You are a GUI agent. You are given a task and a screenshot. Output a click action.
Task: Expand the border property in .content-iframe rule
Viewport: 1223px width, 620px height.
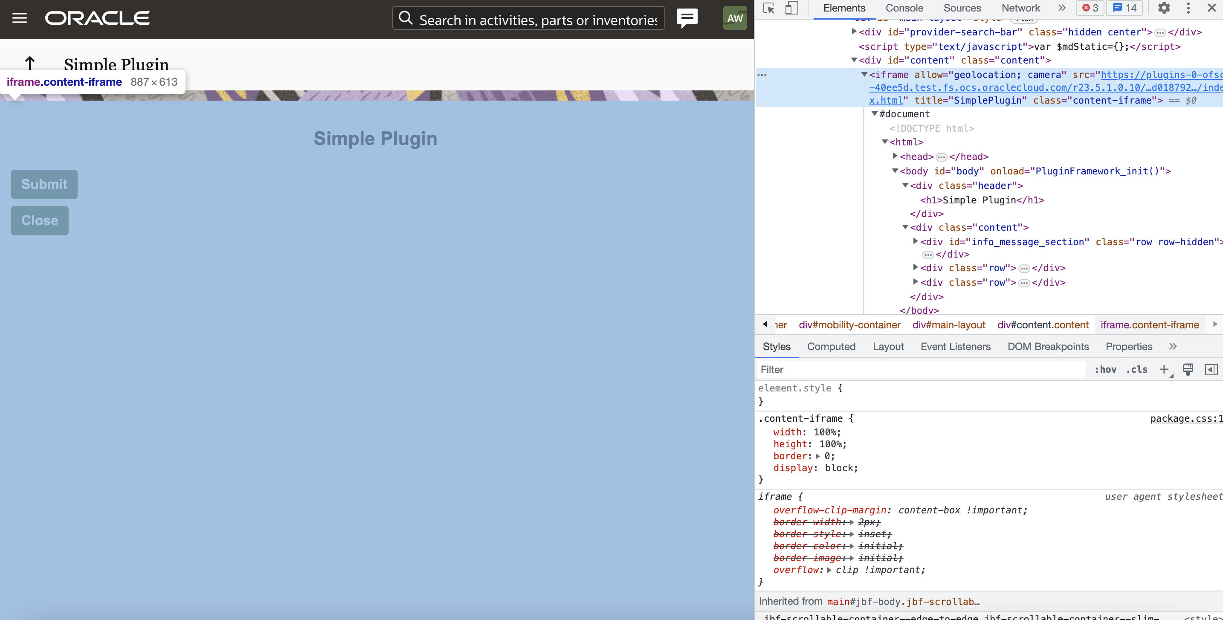818,456
